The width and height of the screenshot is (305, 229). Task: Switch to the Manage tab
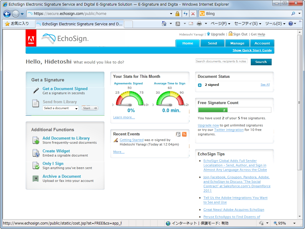click(x=237, y=43)
